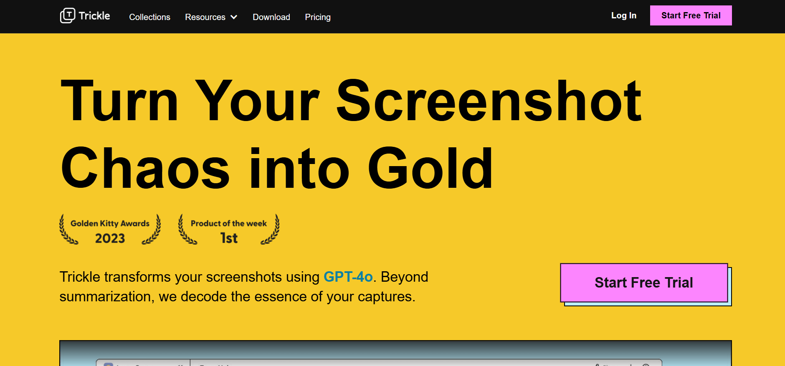Expand the Resources dropdown menu
785x366 pixels.
pyautogui.click(x=211, y=17)
